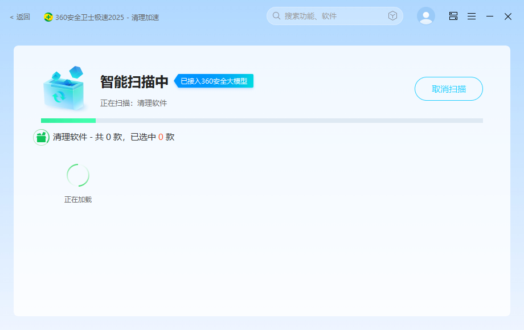Click the magnifier search icon
524x330 pixels.
point(276,16)
